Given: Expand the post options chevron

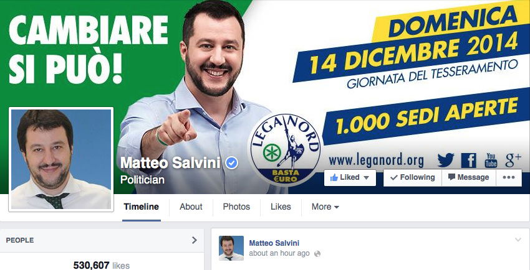Looking at the screenshot, I should (518, 240).
